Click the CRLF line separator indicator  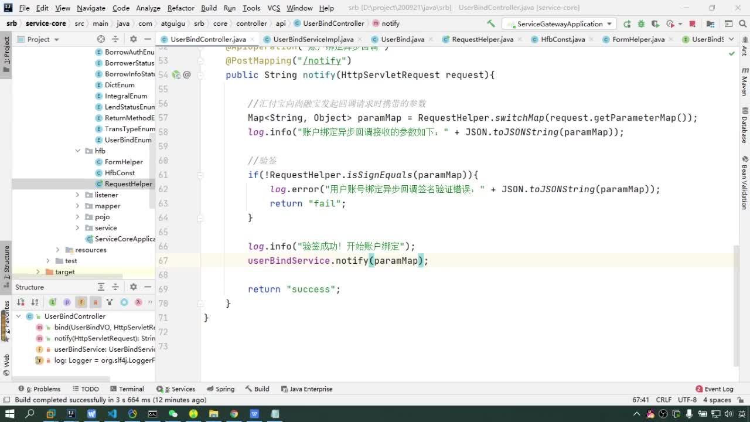[664, 400]
